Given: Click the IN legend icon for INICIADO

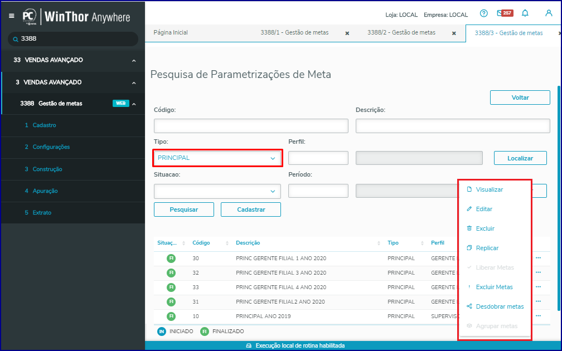Looking at the screenshot, I should tap(162, 331).
